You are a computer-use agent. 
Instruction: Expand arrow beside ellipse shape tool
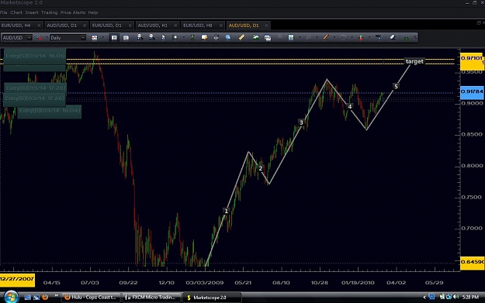[x=352, y=38]
